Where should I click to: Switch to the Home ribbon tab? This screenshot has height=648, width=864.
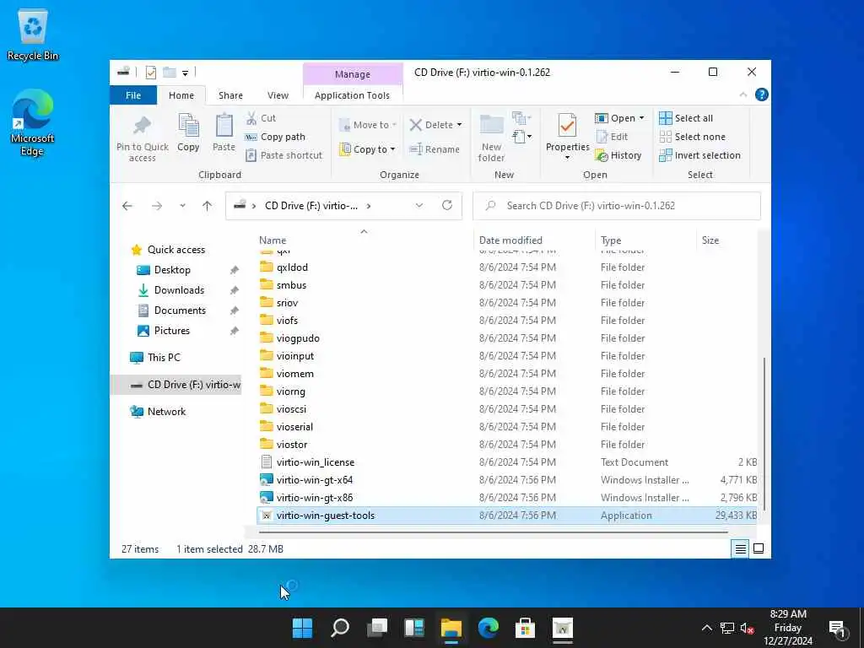181,95
